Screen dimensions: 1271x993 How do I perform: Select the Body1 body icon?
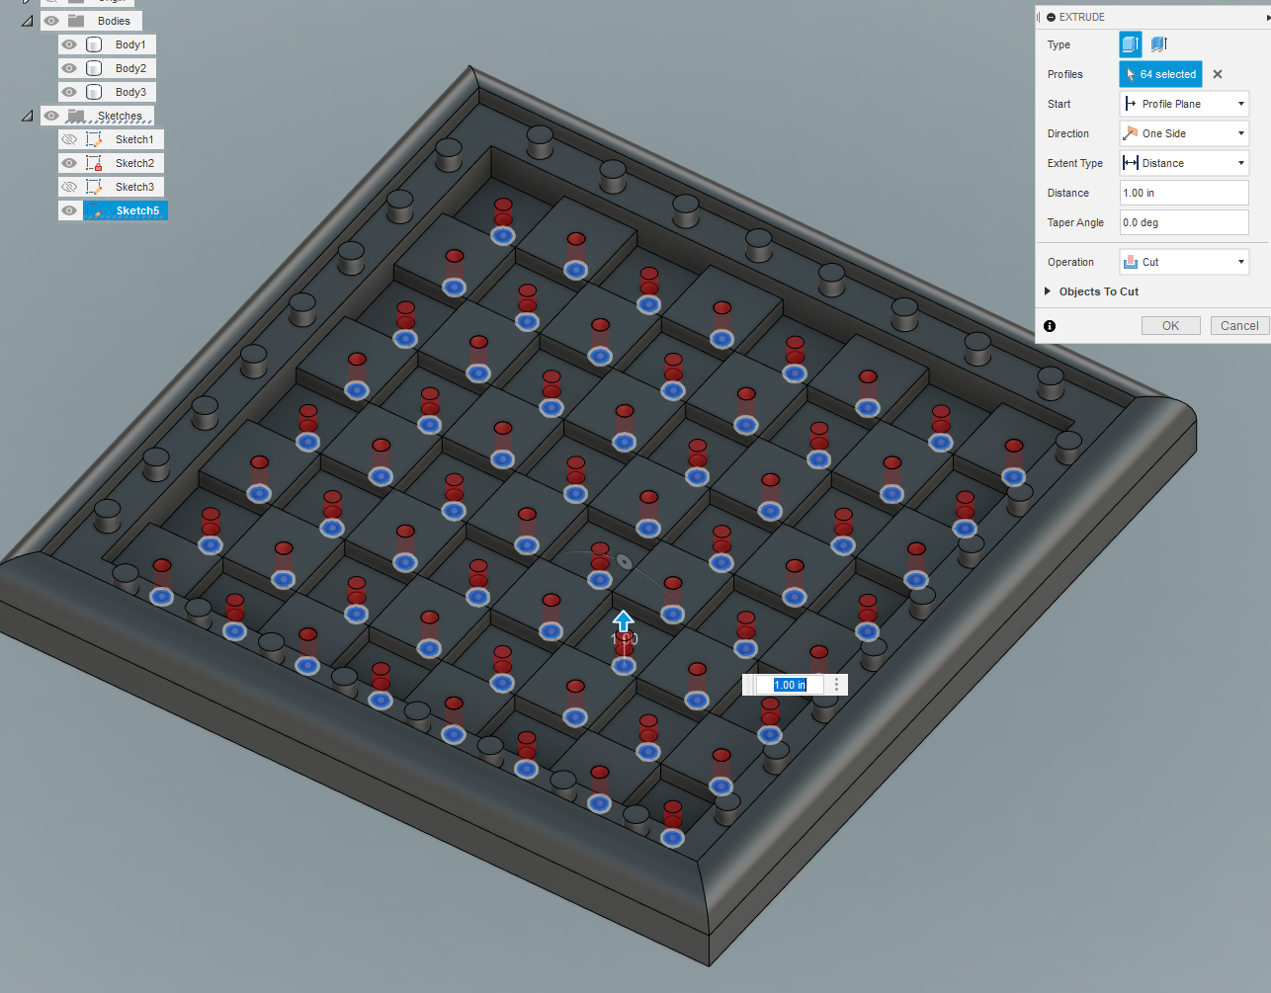94,44
